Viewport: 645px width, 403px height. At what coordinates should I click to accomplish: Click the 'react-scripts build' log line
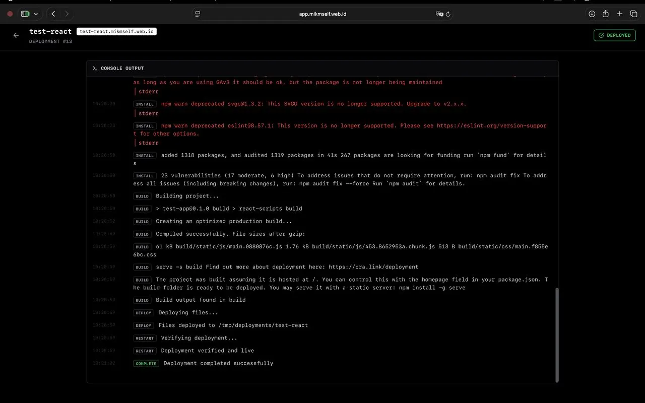tap(229, 209)
